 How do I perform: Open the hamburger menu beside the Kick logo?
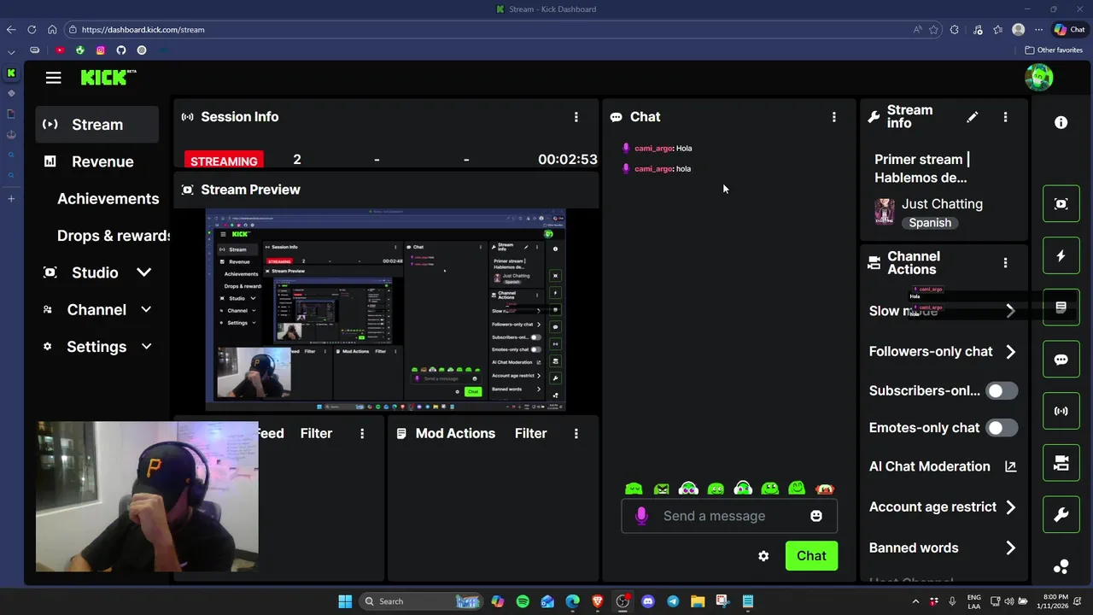[53, 78]
